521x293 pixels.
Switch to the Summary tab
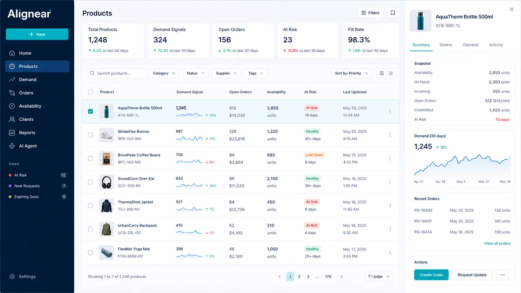pos(421,45)
